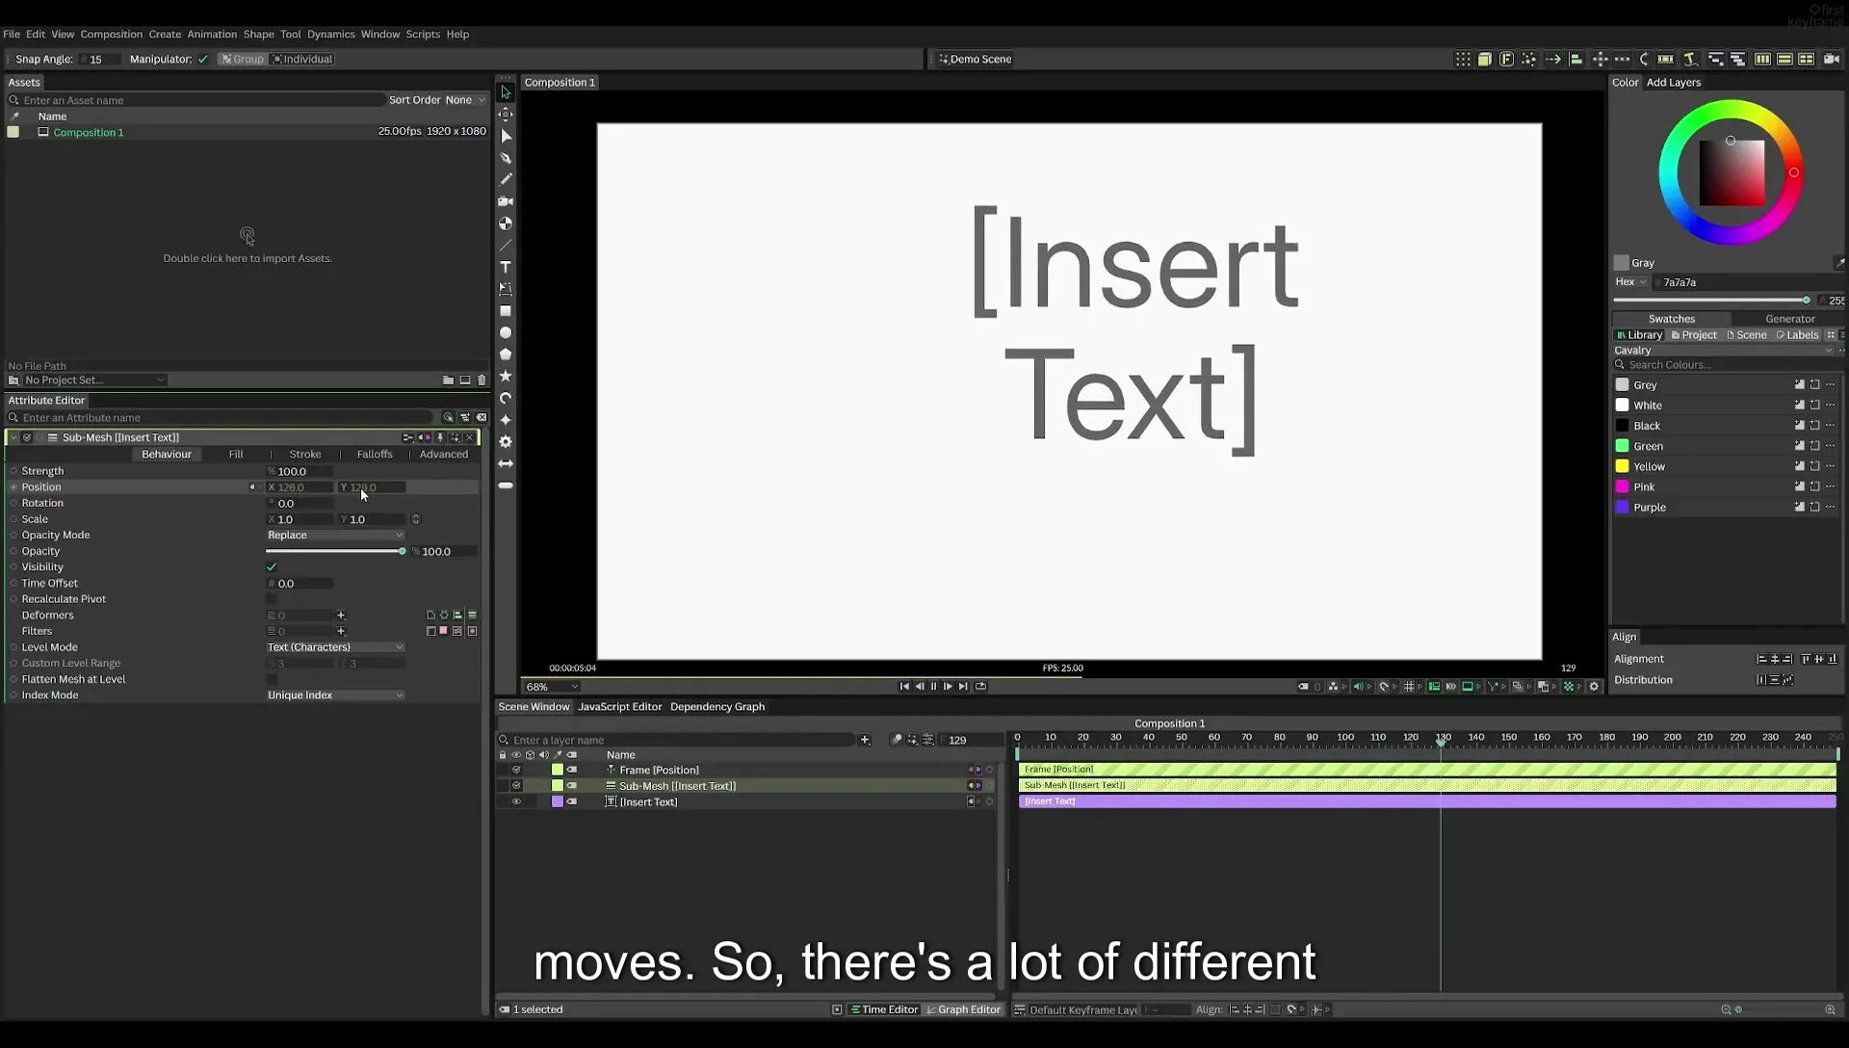Open the viewport zoom 68% dropdown
Screen dimensions: 1849x1048
[551, 687]
